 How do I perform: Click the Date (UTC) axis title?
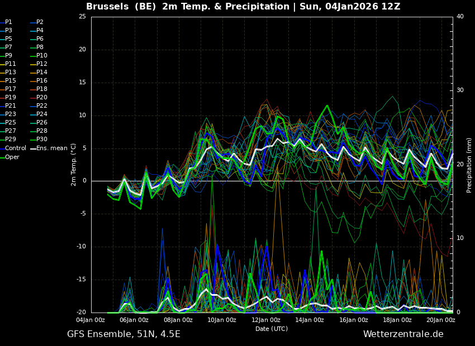(272, 329)
